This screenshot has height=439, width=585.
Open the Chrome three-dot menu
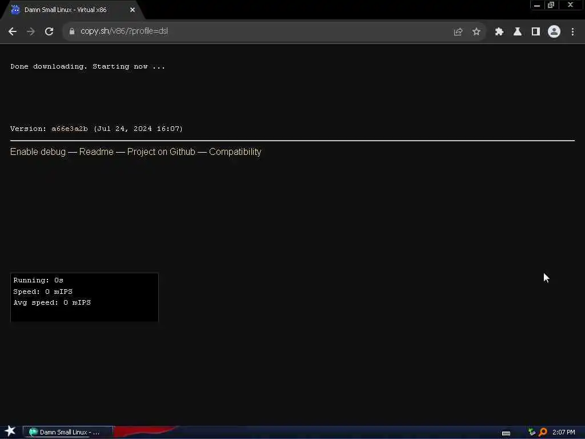pyautogui.click(x=572, y=32)
